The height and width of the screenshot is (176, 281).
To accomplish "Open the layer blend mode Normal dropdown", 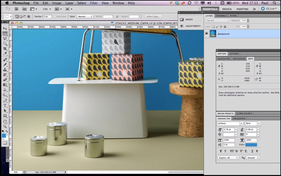I will coord(218,21).
